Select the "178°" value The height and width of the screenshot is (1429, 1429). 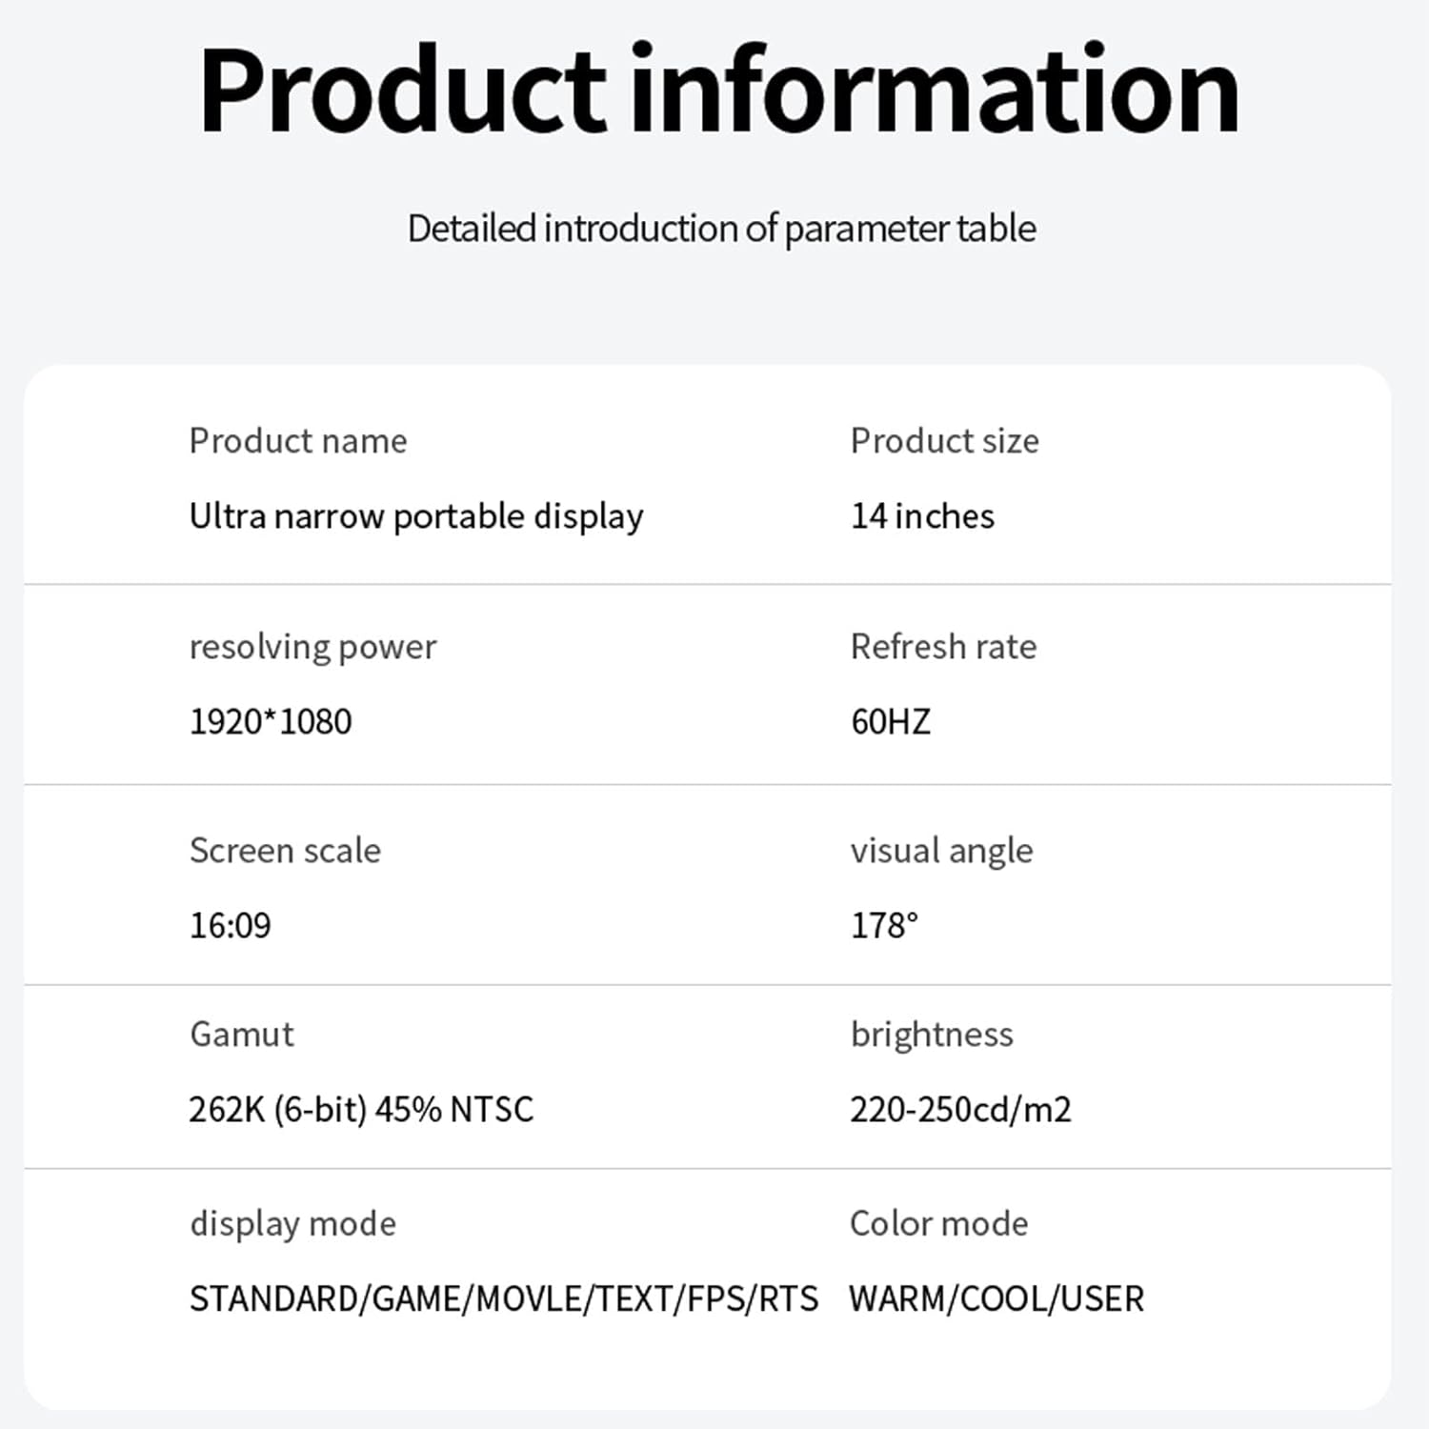click(884, 926)
